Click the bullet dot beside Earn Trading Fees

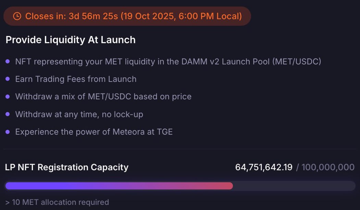(8, 79)
